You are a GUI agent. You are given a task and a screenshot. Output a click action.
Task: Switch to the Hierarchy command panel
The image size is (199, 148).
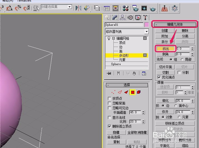(x=122, y=18)
